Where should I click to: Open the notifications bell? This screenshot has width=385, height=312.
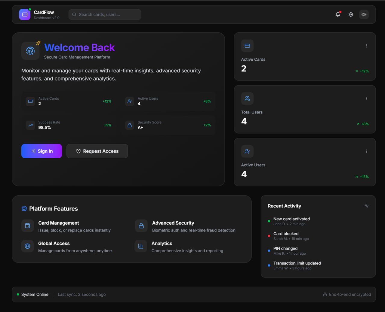click(338, 14)
